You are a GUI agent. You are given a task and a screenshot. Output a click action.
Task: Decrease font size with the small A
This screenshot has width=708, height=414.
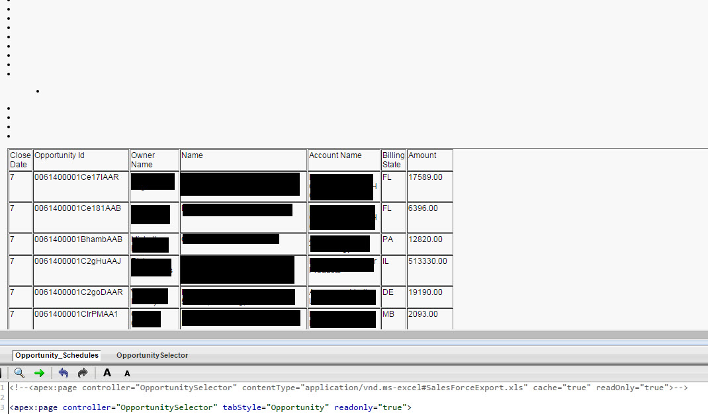pos(127,374)
